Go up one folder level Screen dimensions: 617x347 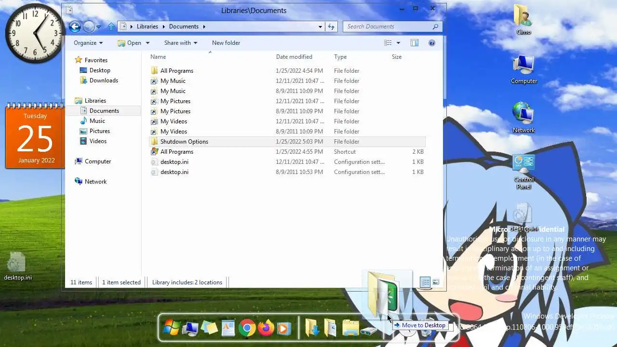(111, 27)
